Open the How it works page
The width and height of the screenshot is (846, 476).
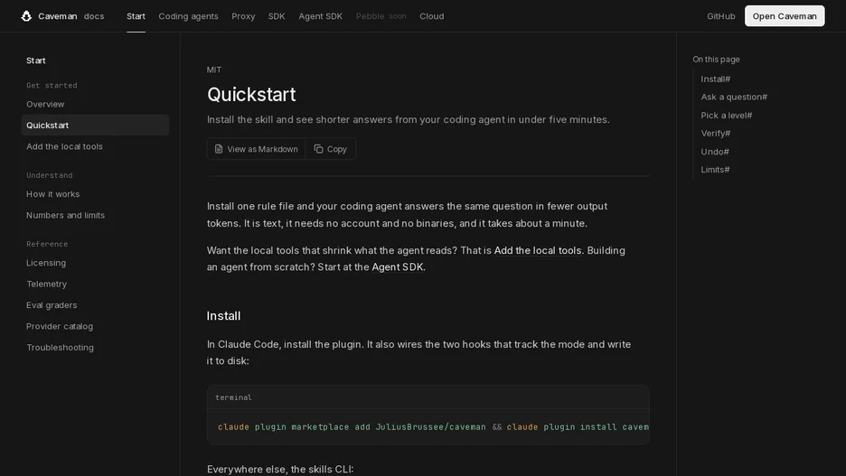tap(52, 194)
